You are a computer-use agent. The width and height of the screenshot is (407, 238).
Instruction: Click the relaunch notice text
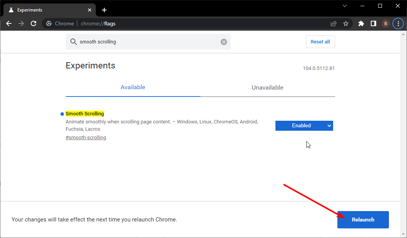[x=94, y=220]
